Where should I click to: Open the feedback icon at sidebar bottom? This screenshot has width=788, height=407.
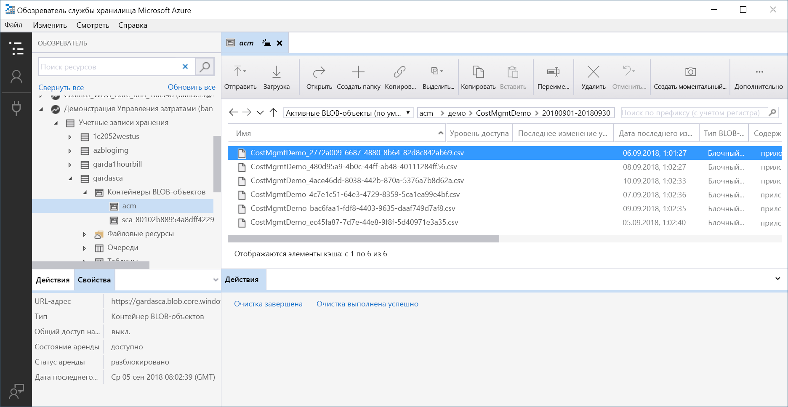click(16, 391)
